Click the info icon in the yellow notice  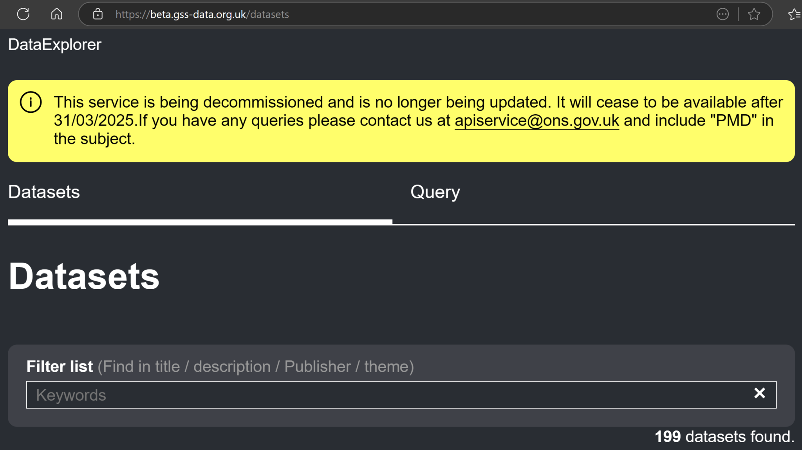pyautogui.click(x=31, y=102)
